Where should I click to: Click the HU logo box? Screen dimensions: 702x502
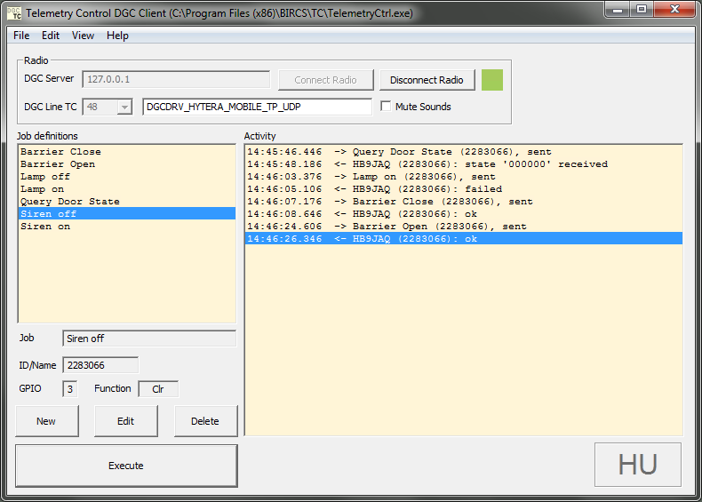click(x=637, y=465)
